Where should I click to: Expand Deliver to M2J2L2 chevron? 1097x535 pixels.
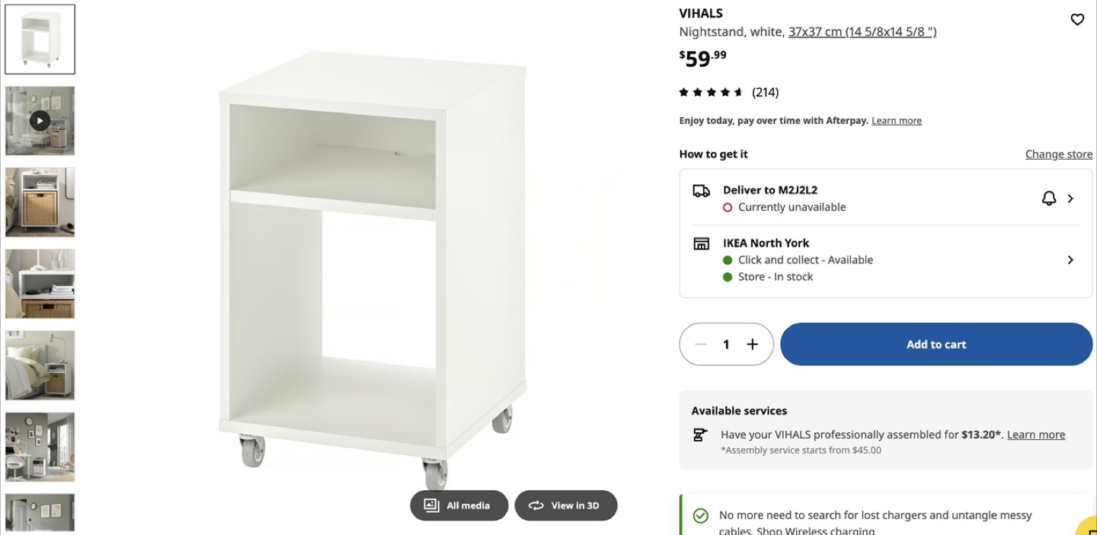(x=1070, y=198)
